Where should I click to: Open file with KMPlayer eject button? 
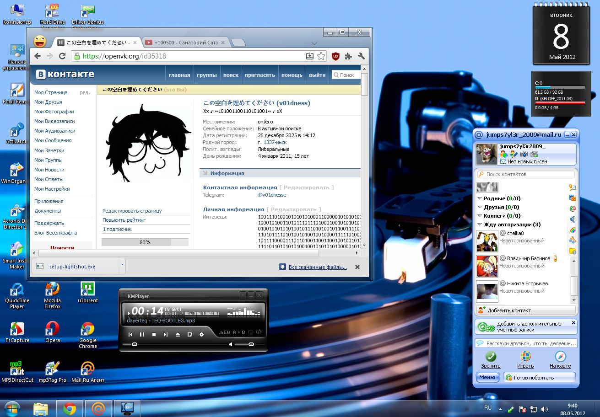click(178, 335)
